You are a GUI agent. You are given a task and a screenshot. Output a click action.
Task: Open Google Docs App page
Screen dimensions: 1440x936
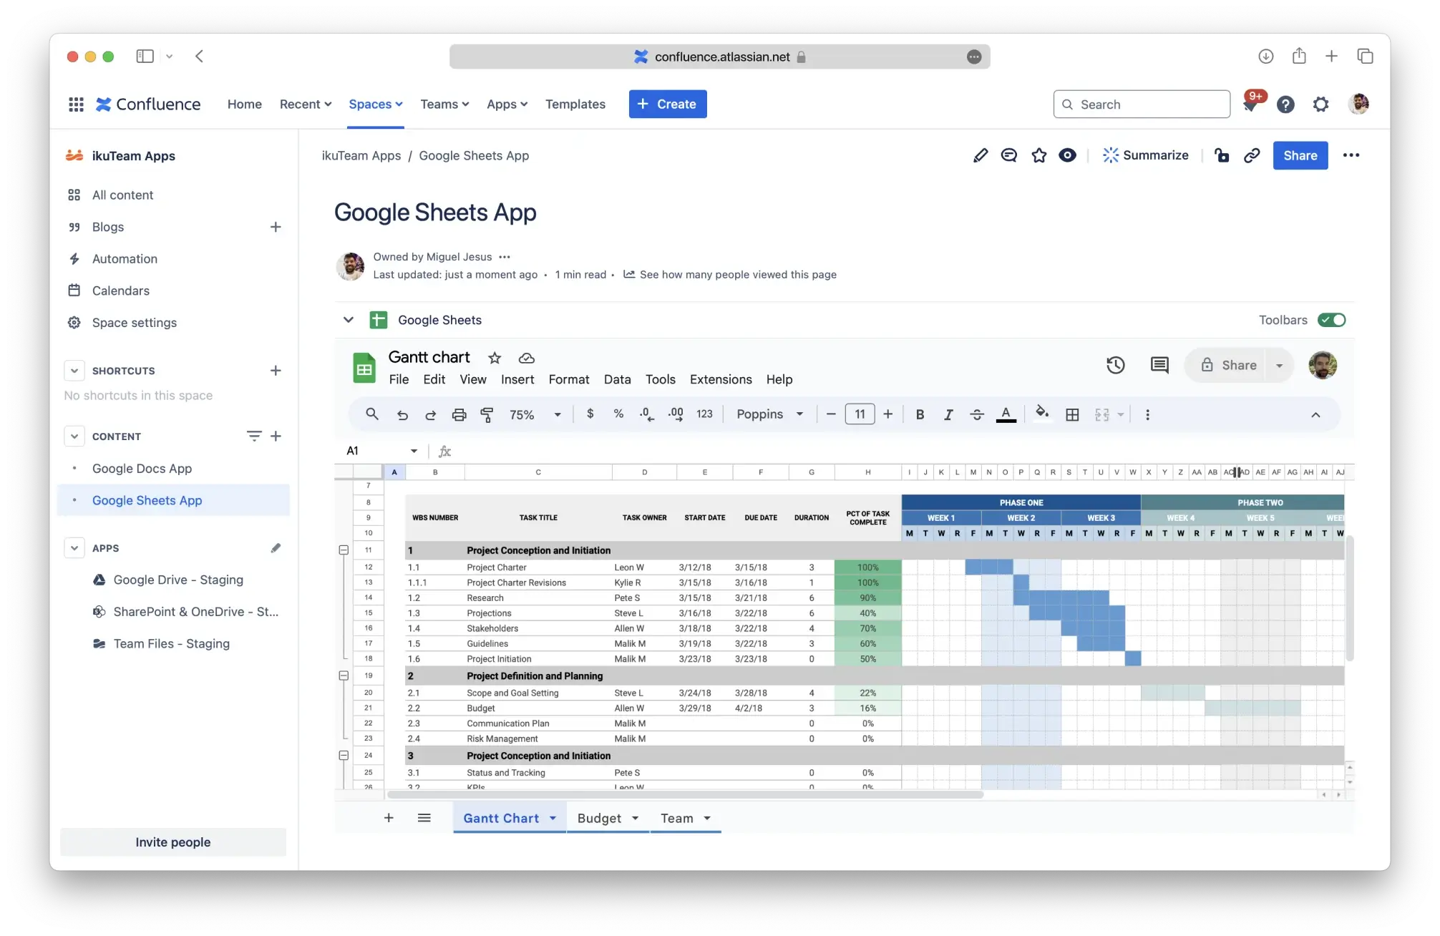coord(142,469)
